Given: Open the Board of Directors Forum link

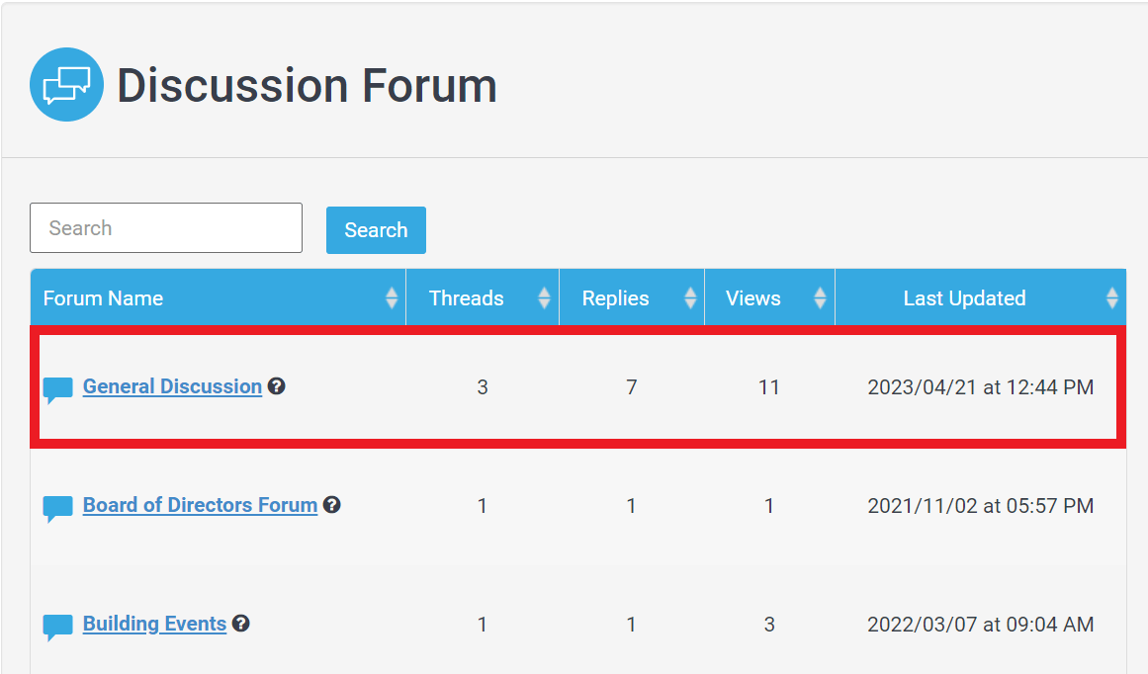Looking at the screenshot, I should tap(200, 505).
